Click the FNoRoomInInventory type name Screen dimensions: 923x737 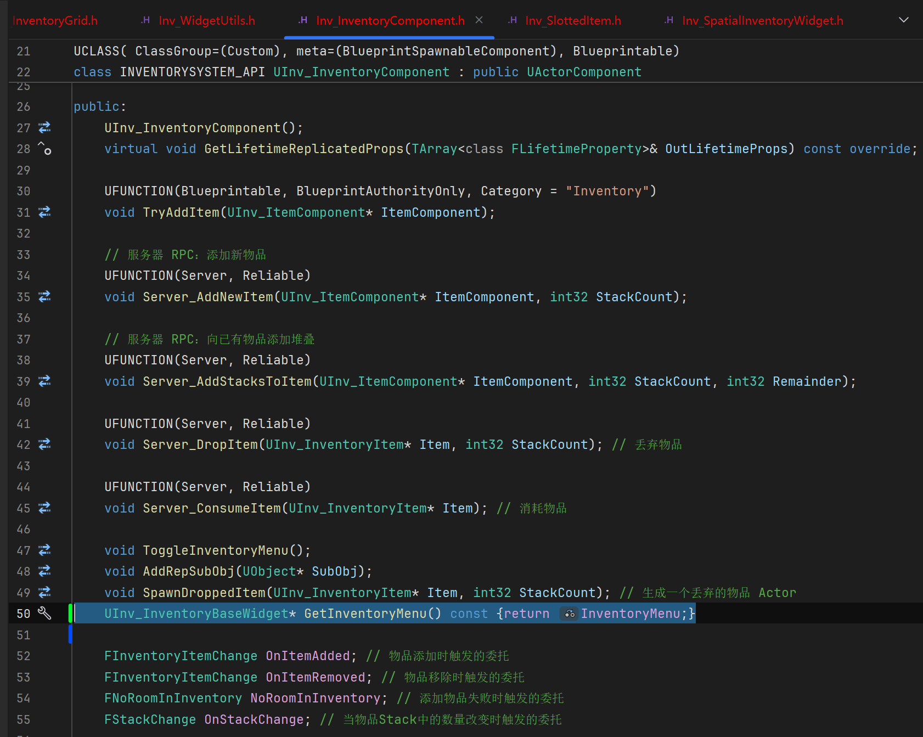pos(173,698)
